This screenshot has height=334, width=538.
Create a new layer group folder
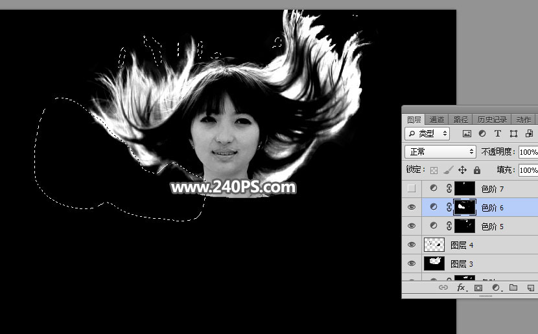coord(513,287)
